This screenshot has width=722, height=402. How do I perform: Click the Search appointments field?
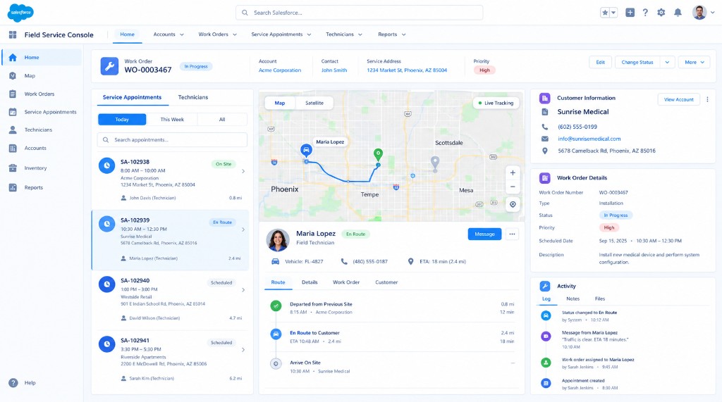[x=172, y=140]
